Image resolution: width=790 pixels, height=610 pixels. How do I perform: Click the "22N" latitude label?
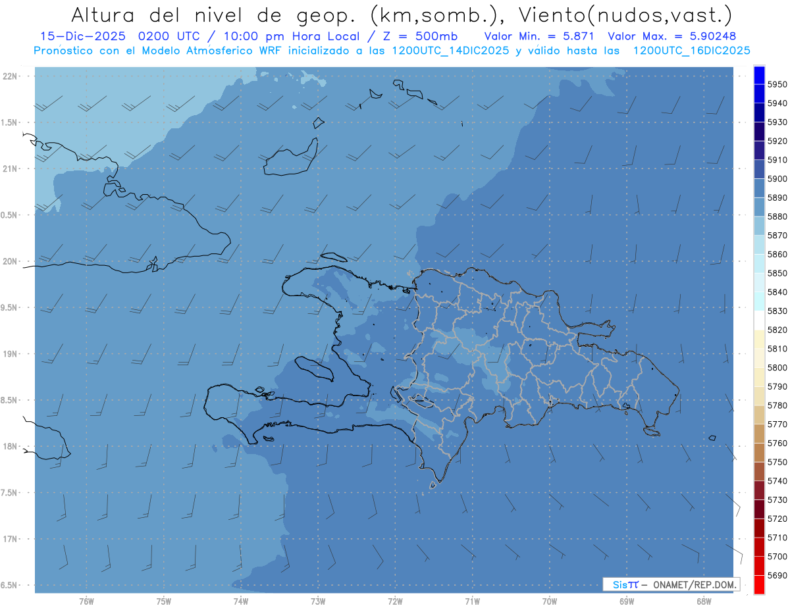pos(11,76)
